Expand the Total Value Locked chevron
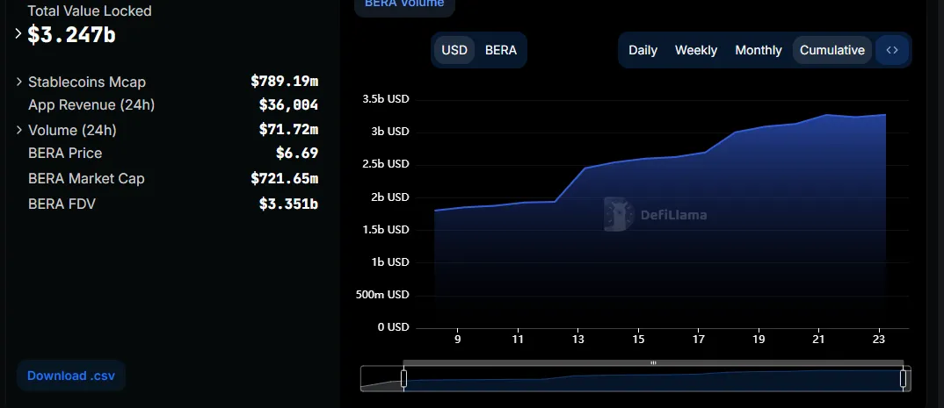The height and width of the screenshot is (408, 944). 18,34
